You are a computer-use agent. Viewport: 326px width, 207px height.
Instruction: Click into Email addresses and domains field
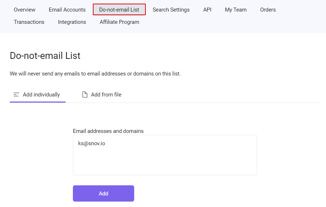(x=165, y=155)
